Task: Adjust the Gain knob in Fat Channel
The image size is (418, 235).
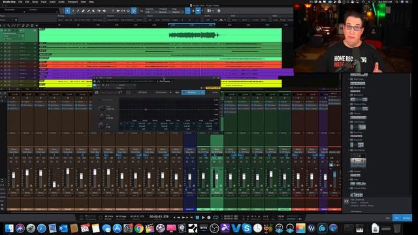Action: pos(102,116)
